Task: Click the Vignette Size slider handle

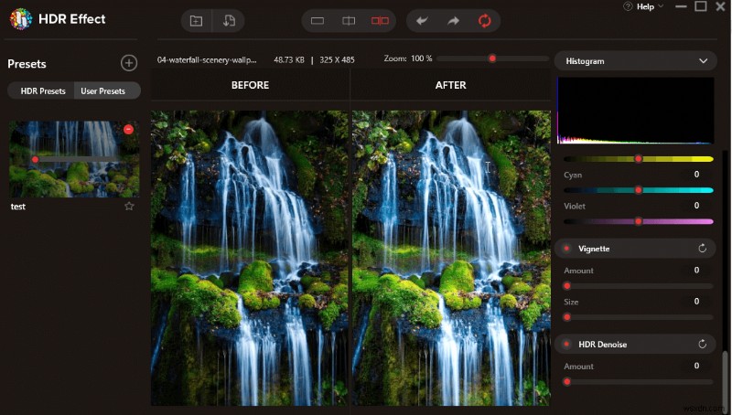Action: [567, 317]
